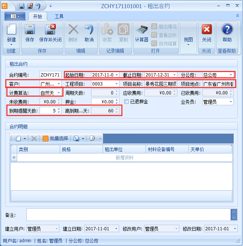This screenshot has height=246, width=243.
Task: Click the 保存 (Save) ribbon icon
Action: coord(30,33)
